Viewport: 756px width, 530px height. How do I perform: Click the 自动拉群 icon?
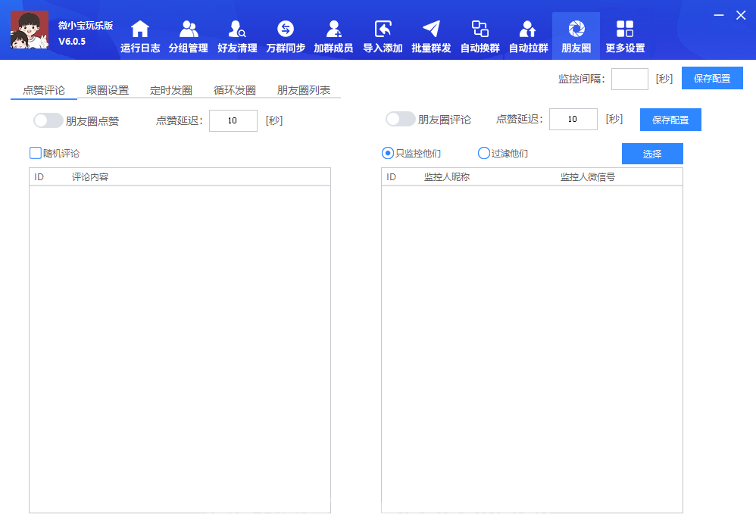click(528, 30)
